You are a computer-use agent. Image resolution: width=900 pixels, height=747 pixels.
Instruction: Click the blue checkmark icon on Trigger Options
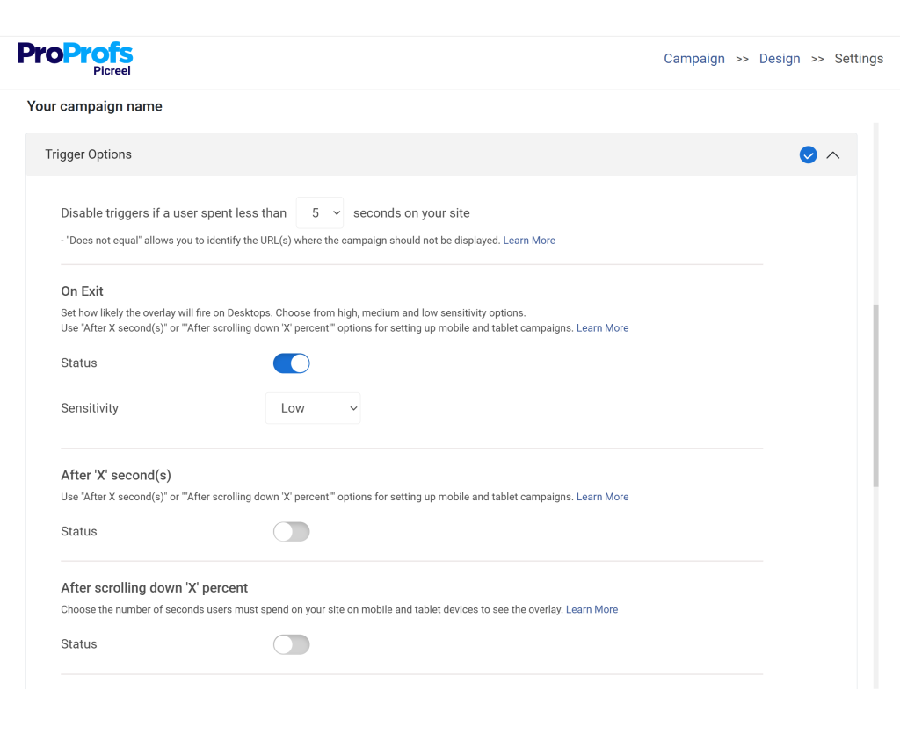808,154
